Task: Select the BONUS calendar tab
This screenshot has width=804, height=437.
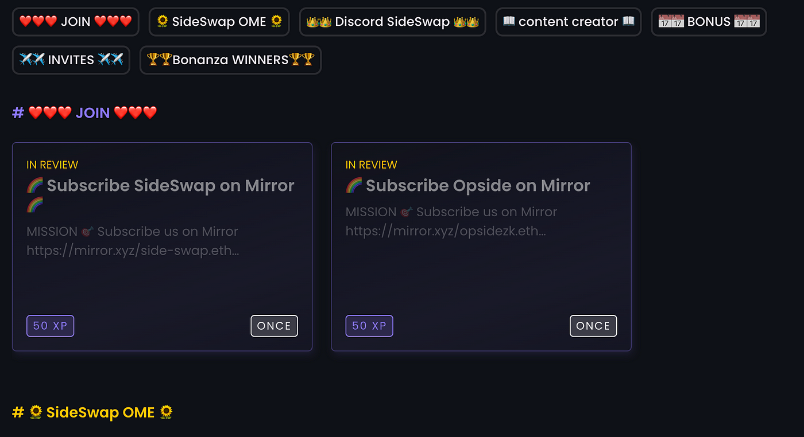Action: [x=709, y=22]
